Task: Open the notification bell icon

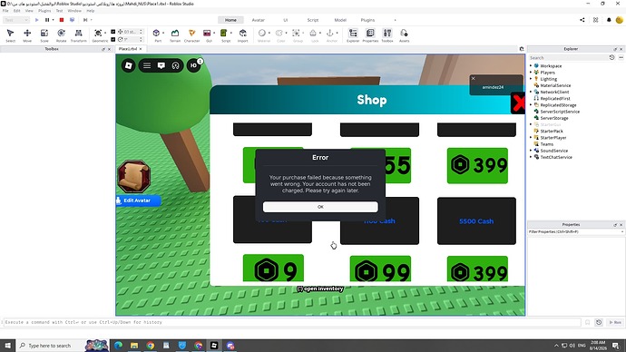Action: [609, 20]
